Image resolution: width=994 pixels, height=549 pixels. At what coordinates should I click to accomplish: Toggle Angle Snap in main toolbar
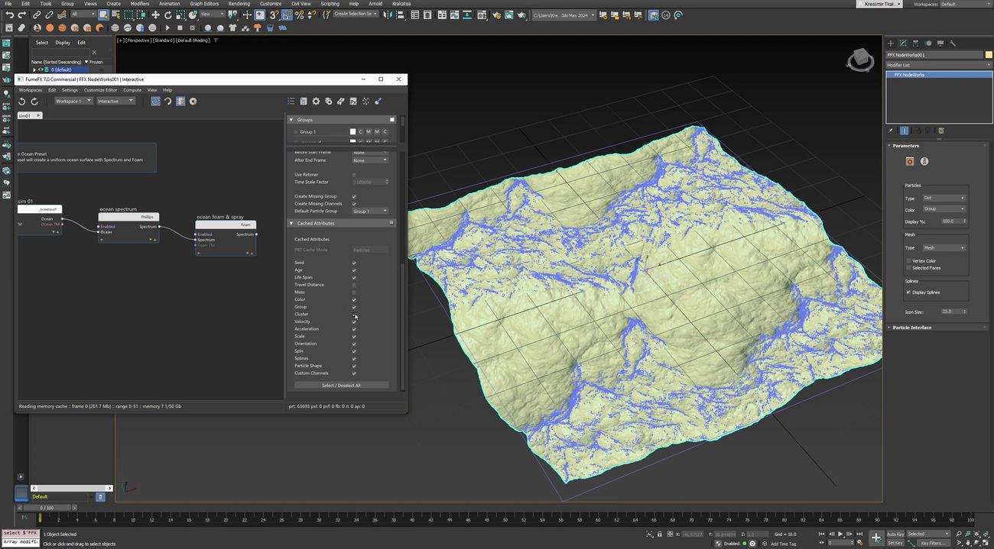coord(287,15)
